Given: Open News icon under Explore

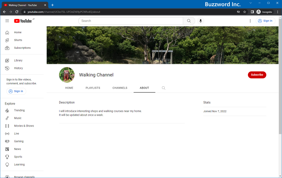Looking at the screenshot, I should 7,149.
